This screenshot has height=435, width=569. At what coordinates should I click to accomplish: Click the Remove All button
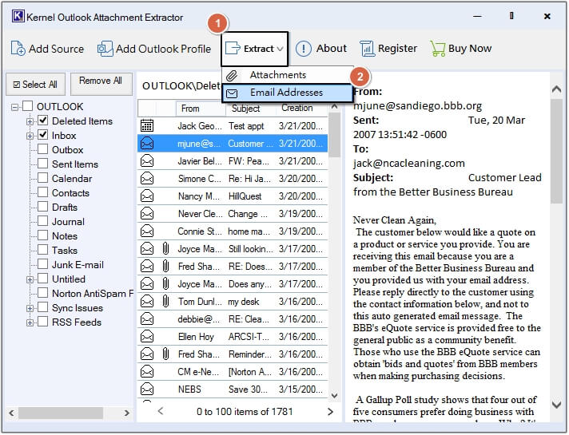[101, 84]
